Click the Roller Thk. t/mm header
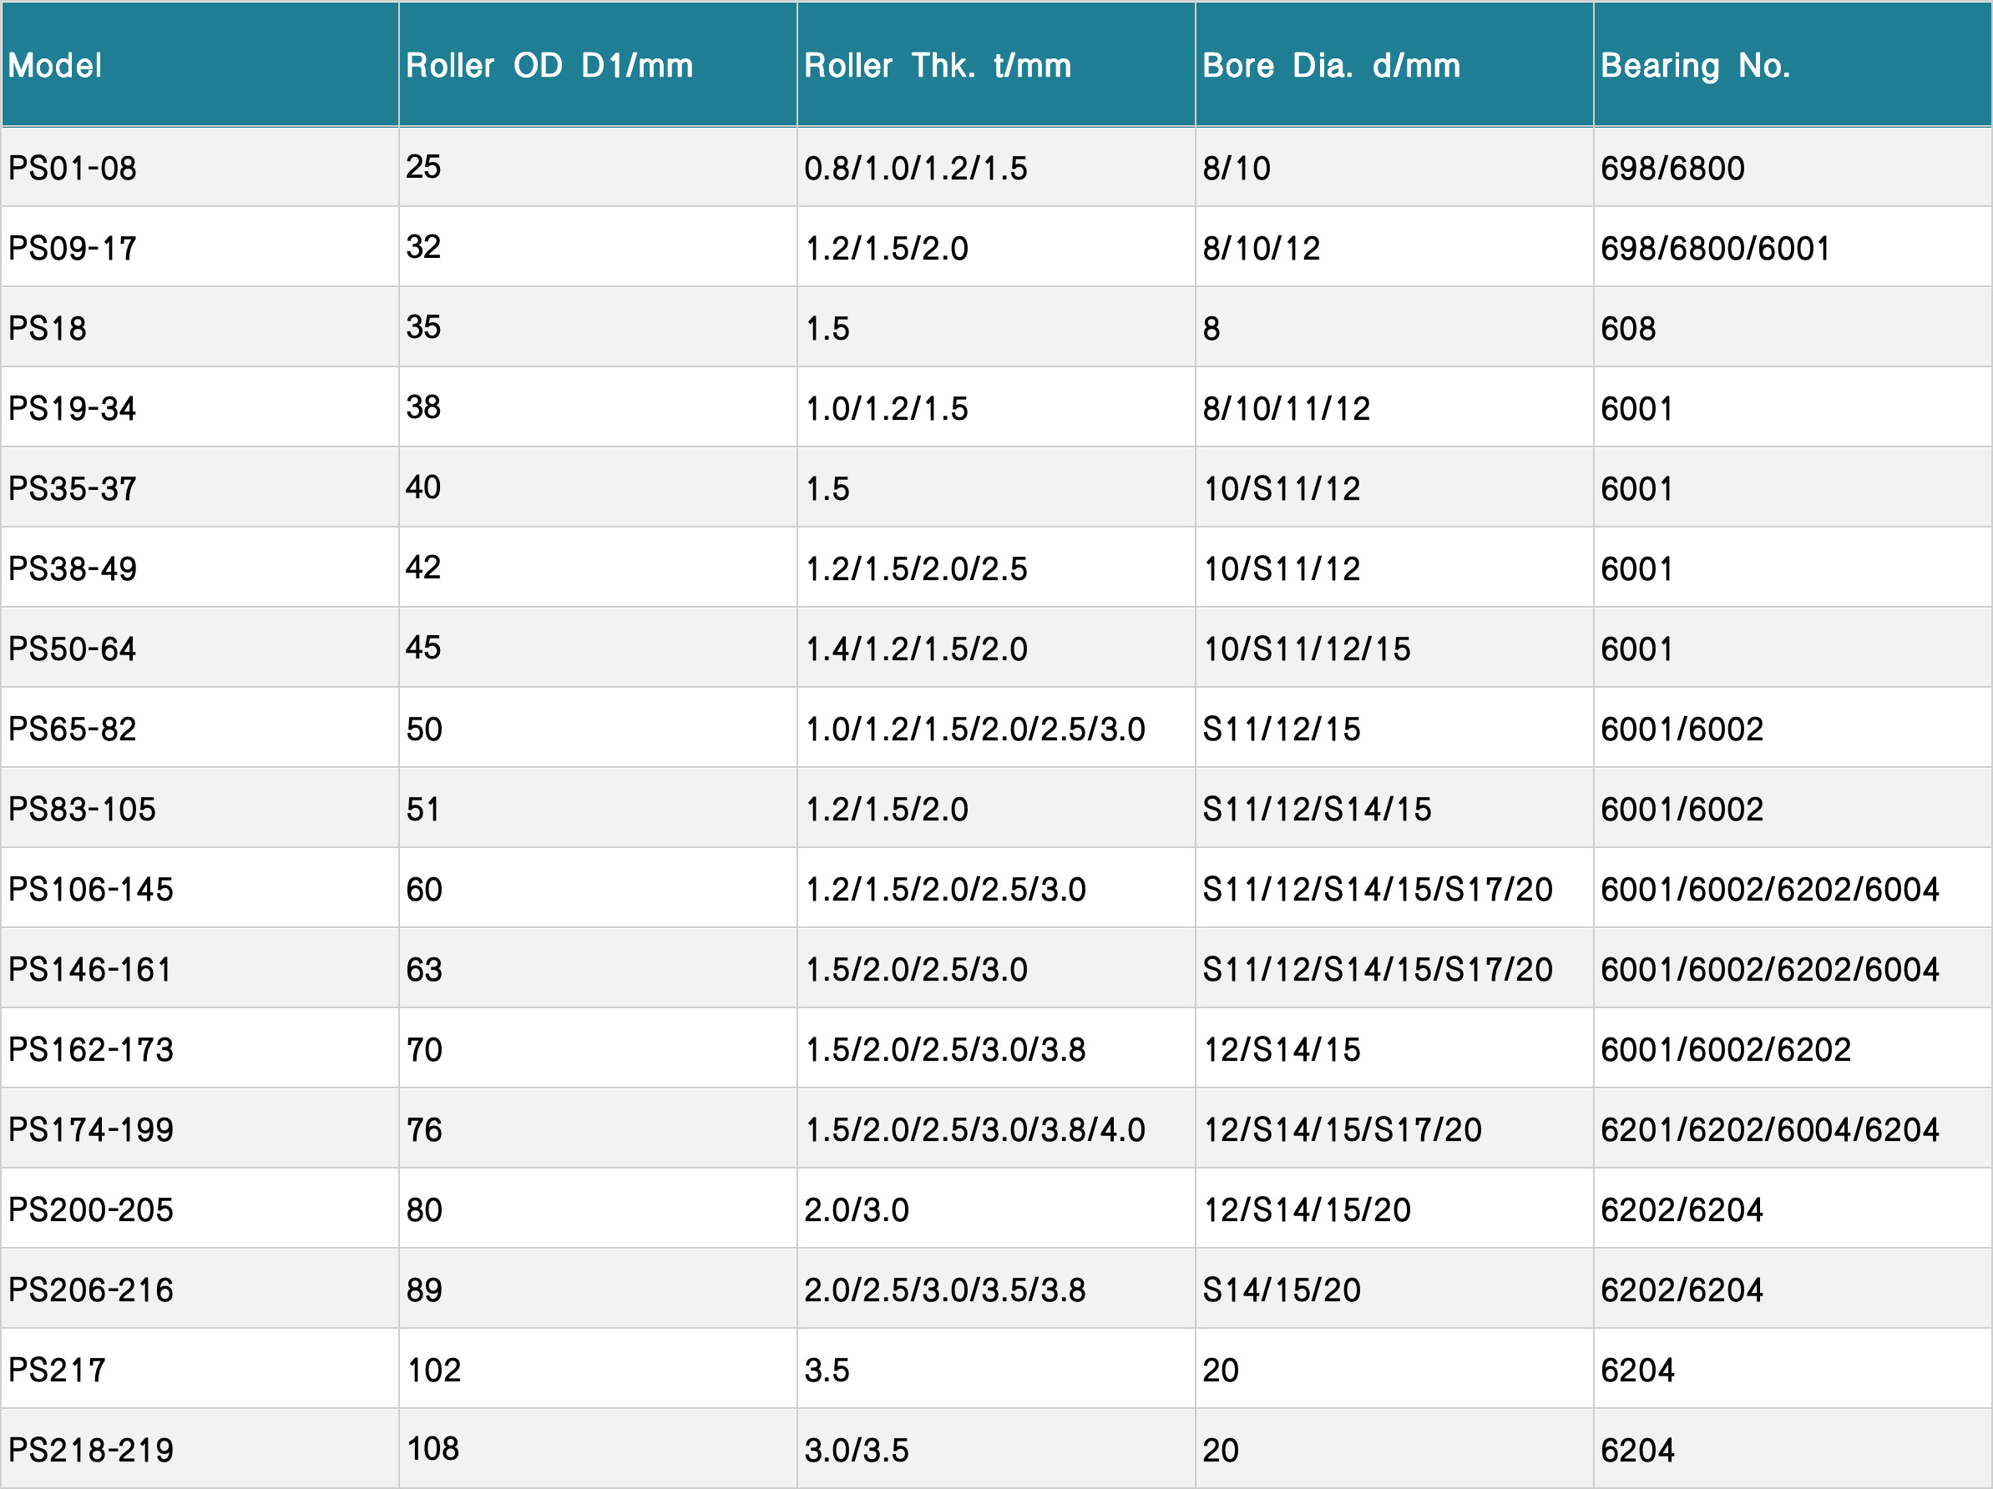Screen dimensions: 1993x1489 [x=937, y=65]
